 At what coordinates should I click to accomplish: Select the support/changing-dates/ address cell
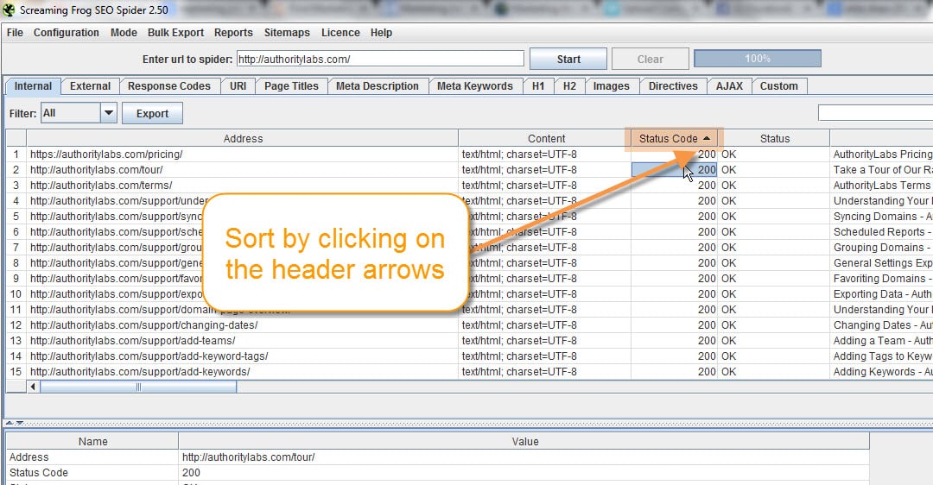242,325
